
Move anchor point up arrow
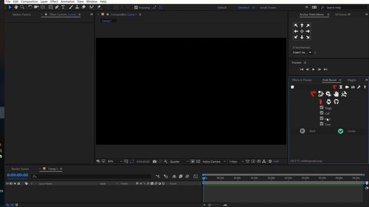[302, 25]
